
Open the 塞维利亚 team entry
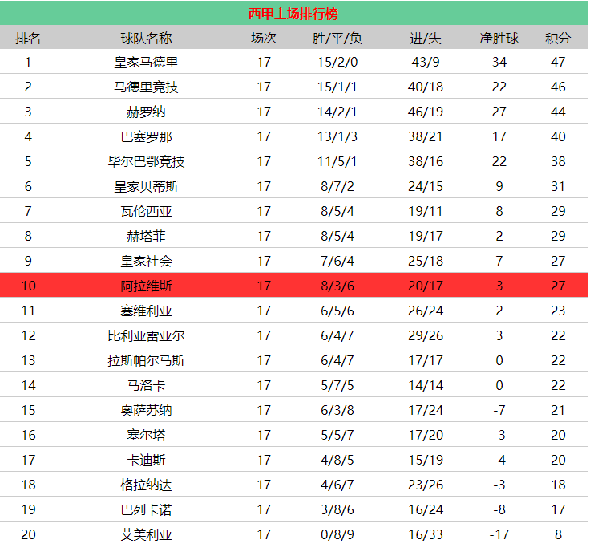pyautogui.click(x=146, y=311)
